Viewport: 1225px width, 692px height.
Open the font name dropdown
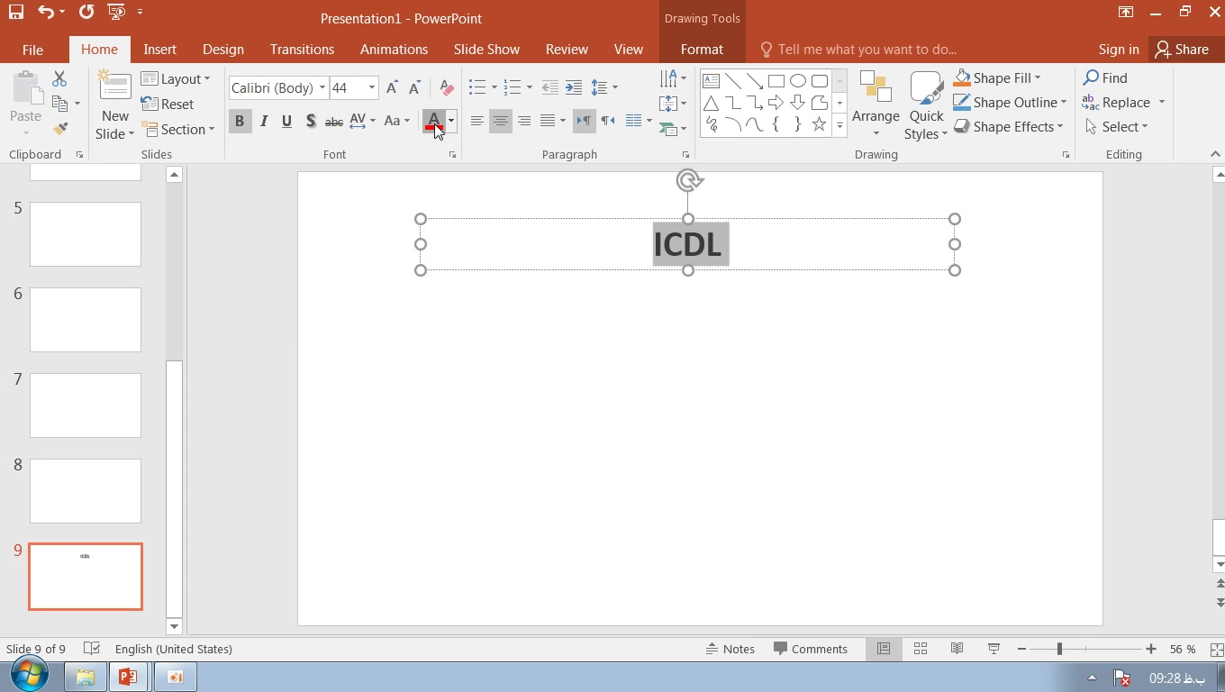point(322,87)
